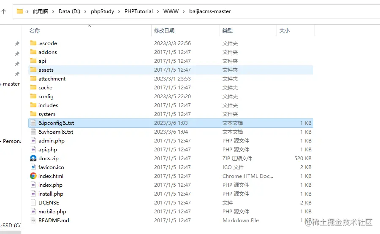The width and height of the screenshot is (380, 234).
Task: Click the Chrome icon of index.html
Action: point(33,176)
